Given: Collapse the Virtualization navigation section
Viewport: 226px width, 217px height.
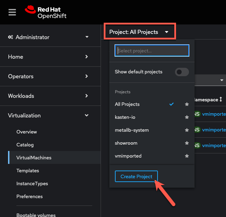Looking at the screenshot, I should pos(48,115).
